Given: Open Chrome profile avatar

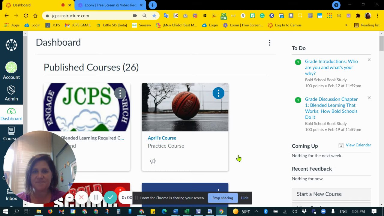Looking at the screenshot, I should point(368,16).
